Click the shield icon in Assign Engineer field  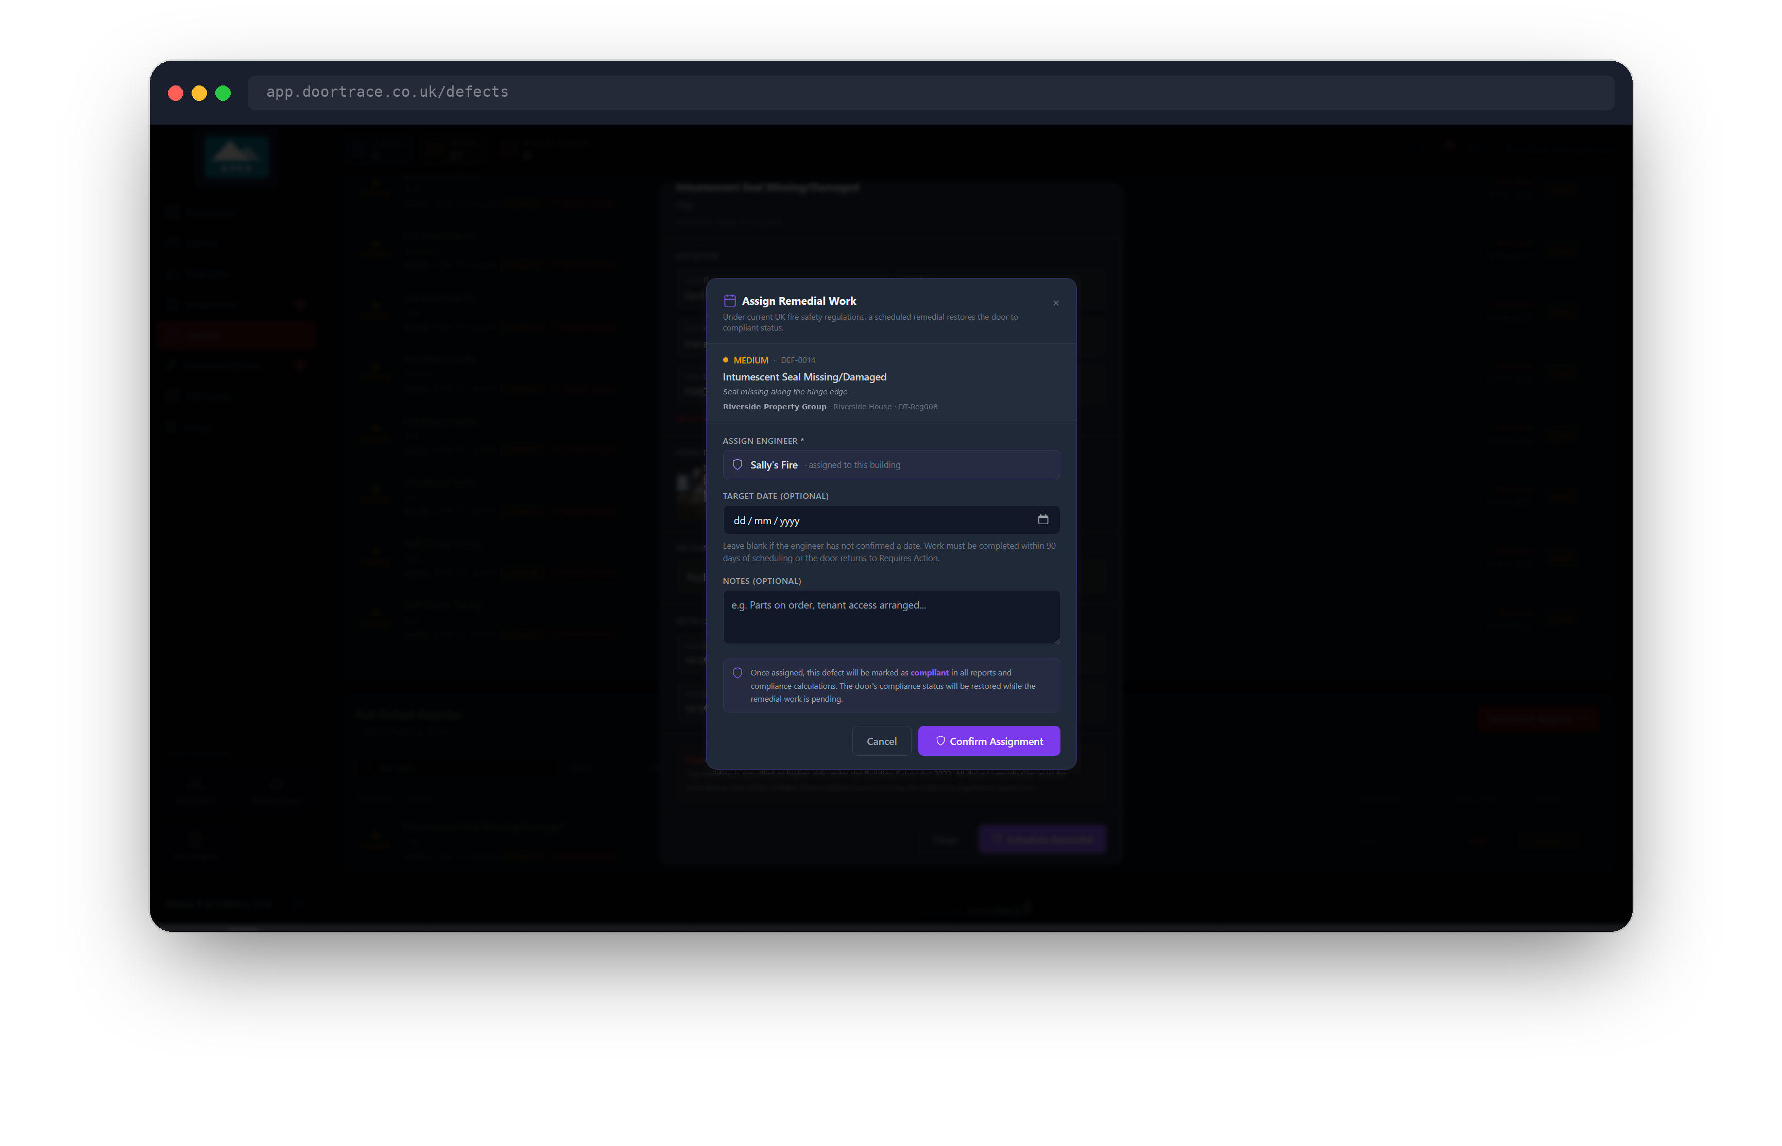coord(737,465)
